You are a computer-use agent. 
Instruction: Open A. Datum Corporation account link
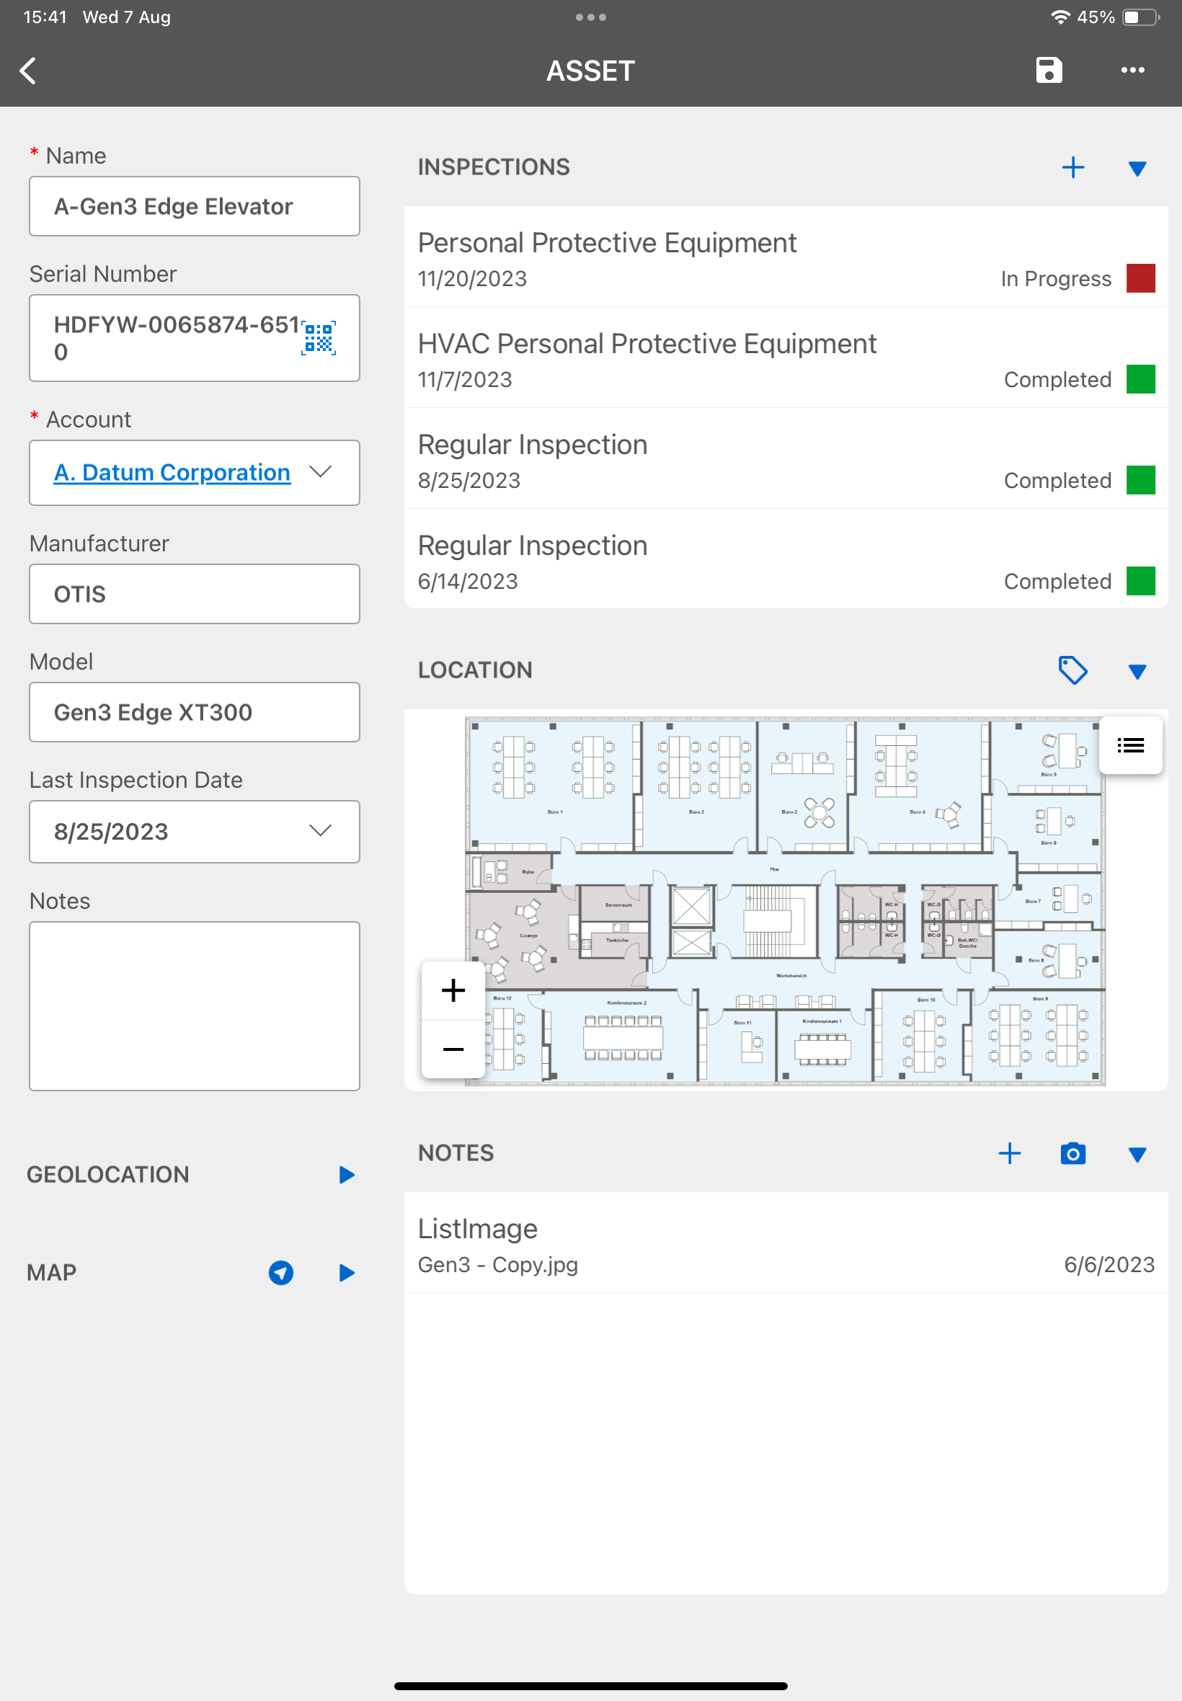pos(171,471)
